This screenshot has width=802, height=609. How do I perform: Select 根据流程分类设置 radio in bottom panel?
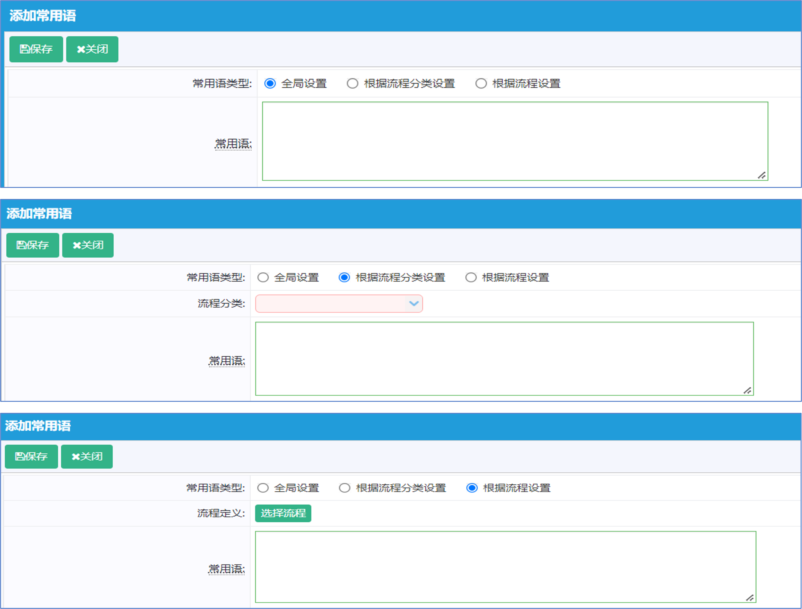coord(344,488)
